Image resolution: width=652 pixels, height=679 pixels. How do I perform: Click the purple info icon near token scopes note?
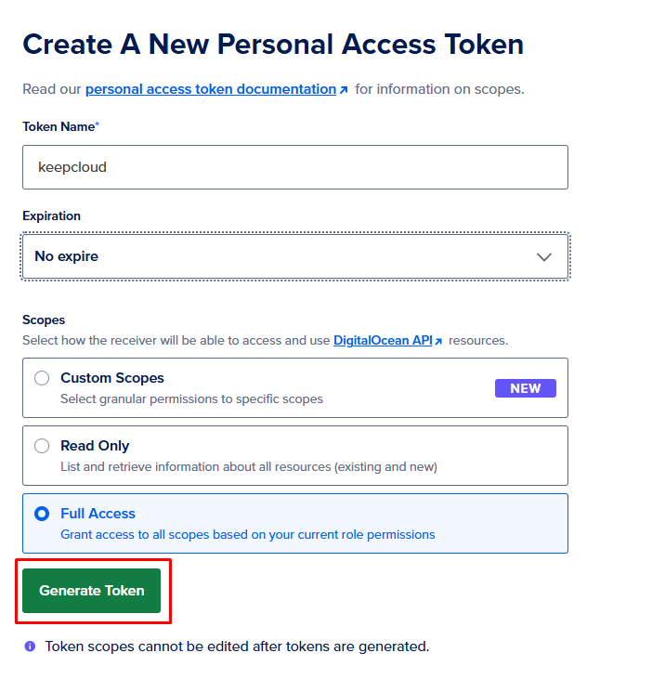click(x=30, y=646)
